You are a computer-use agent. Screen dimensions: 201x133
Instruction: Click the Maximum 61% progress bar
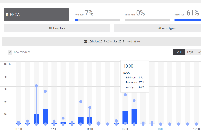(x=188, y=21)
